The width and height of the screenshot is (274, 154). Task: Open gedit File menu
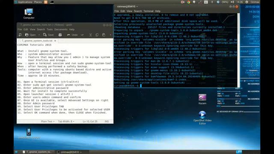coord(20,30)
